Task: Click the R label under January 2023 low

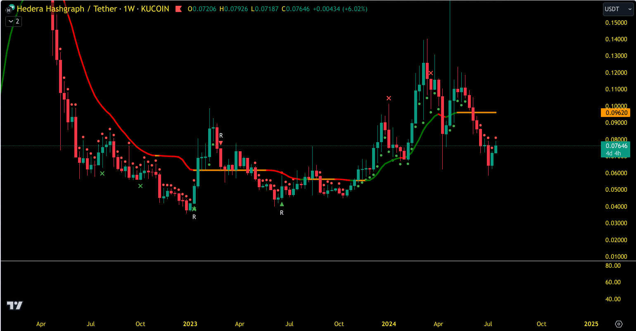Action: 194,217
